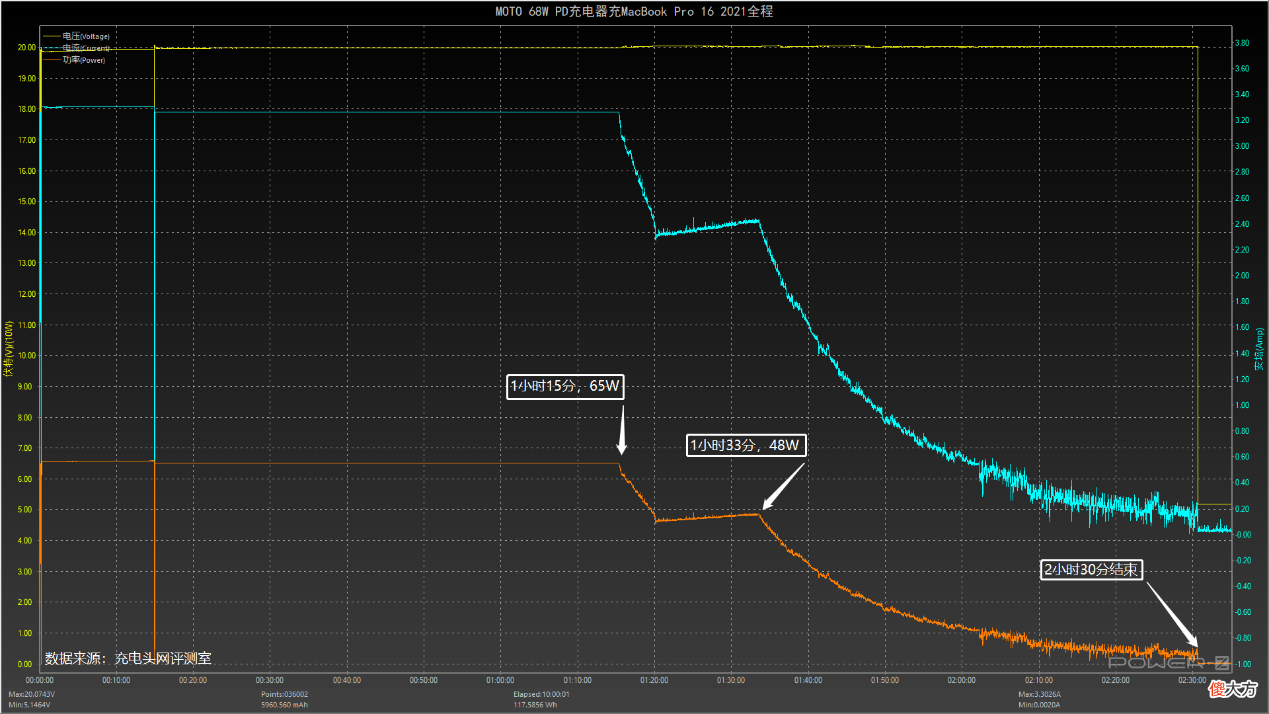1269x714 pixels.
Task: Click the yellow voltage legend line swatch
Action: pyautogui.click(x=52, y=36)
